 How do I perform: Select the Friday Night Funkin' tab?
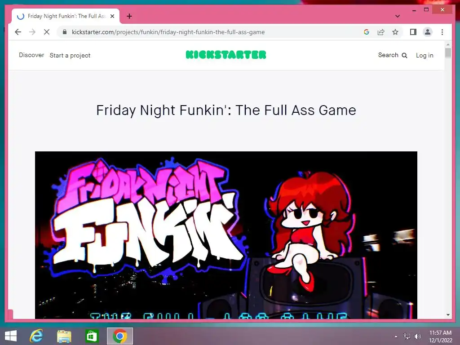point(66,16)
